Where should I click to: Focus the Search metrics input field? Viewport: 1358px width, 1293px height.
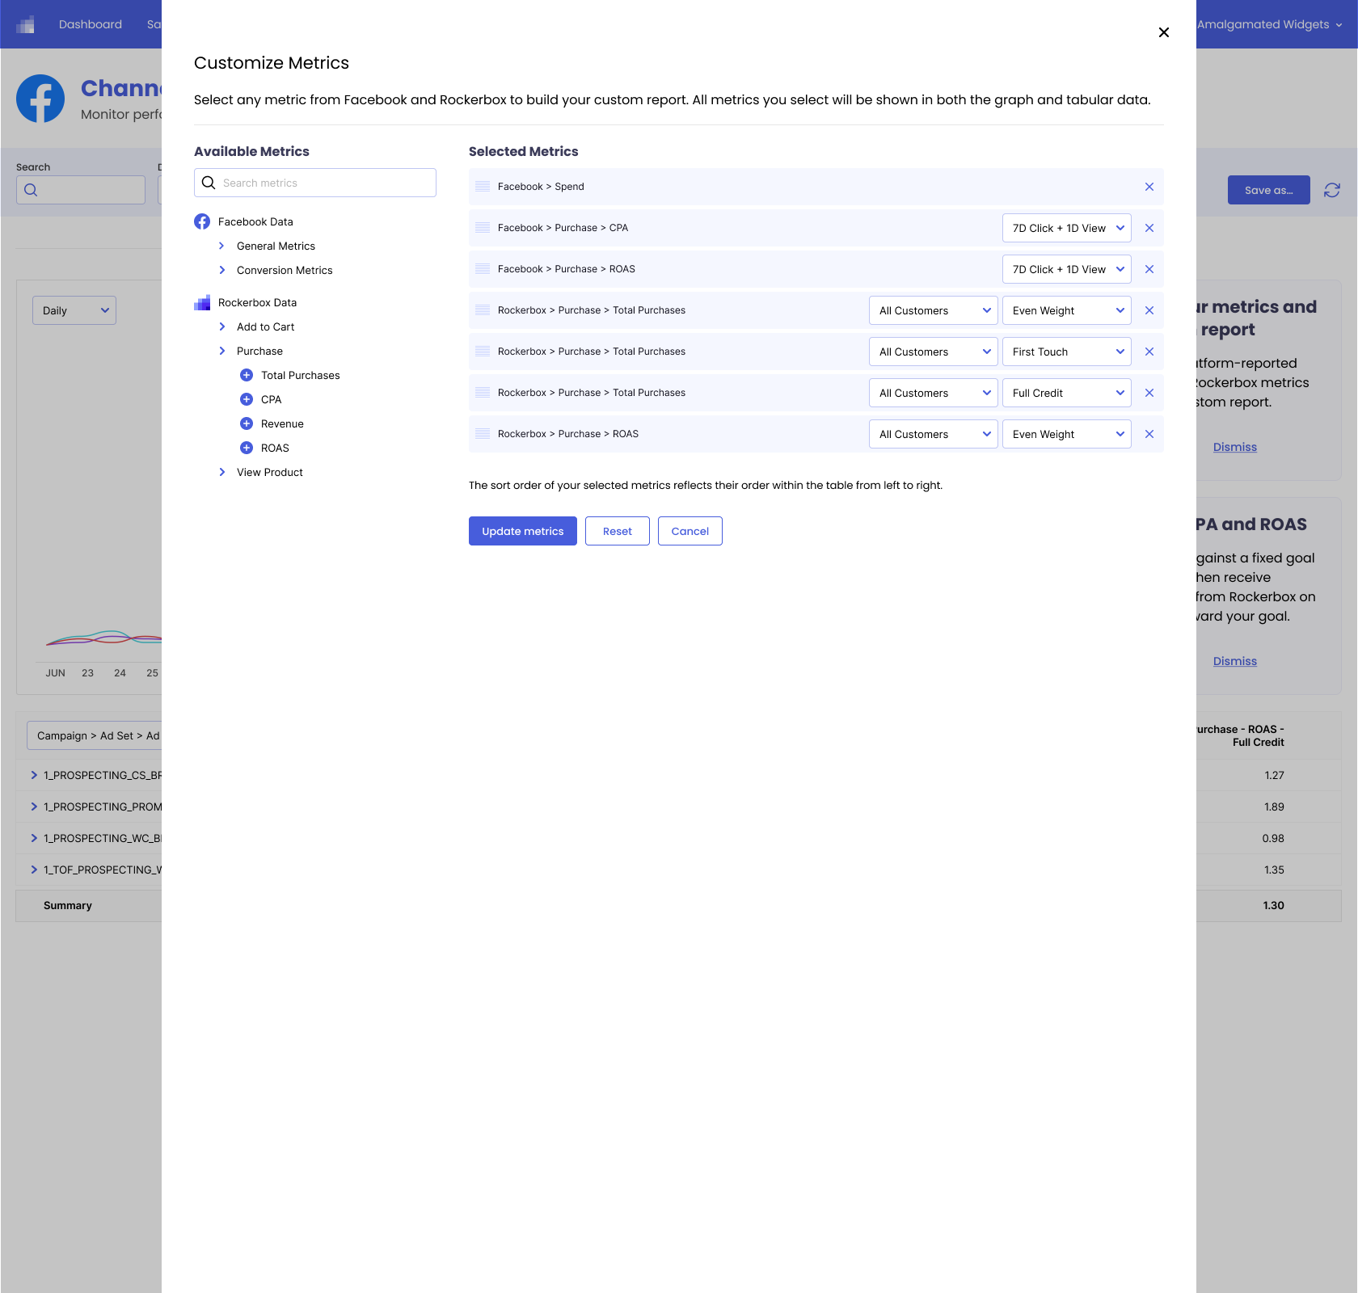[315, 183]
